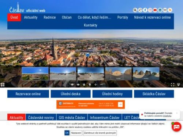Open the Portály menu item
This screenshot has height=137, width=183.
tap(123, 18)
